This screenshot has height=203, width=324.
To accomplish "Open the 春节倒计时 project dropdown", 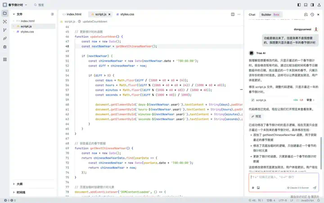I will coord(18,5).
